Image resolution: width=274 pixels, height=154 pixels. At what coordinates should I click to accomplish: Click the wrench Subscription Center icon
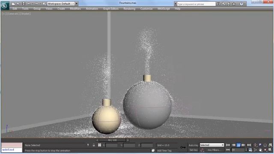click(223, 4)
